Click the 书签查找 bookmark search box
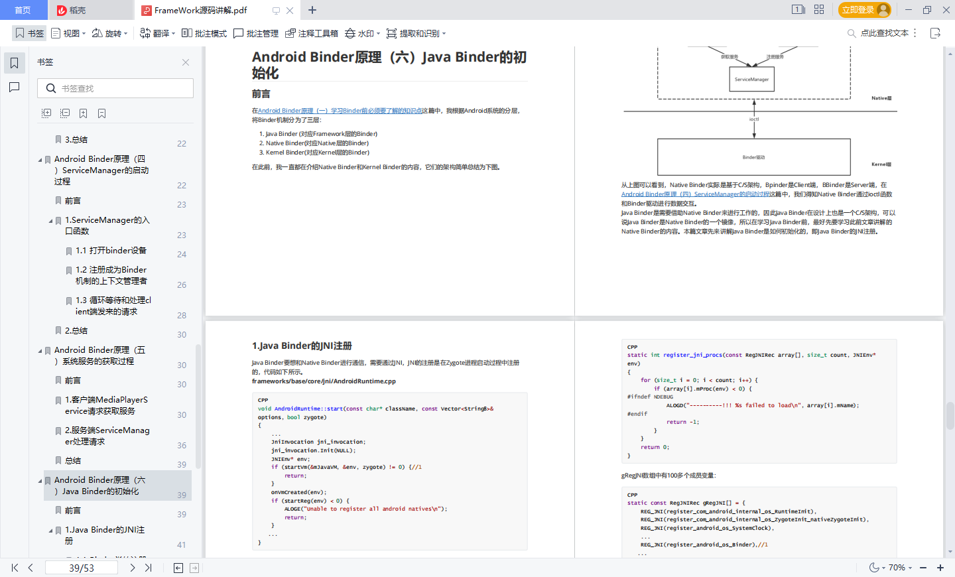The image size is (955, 577). [115, 88]
